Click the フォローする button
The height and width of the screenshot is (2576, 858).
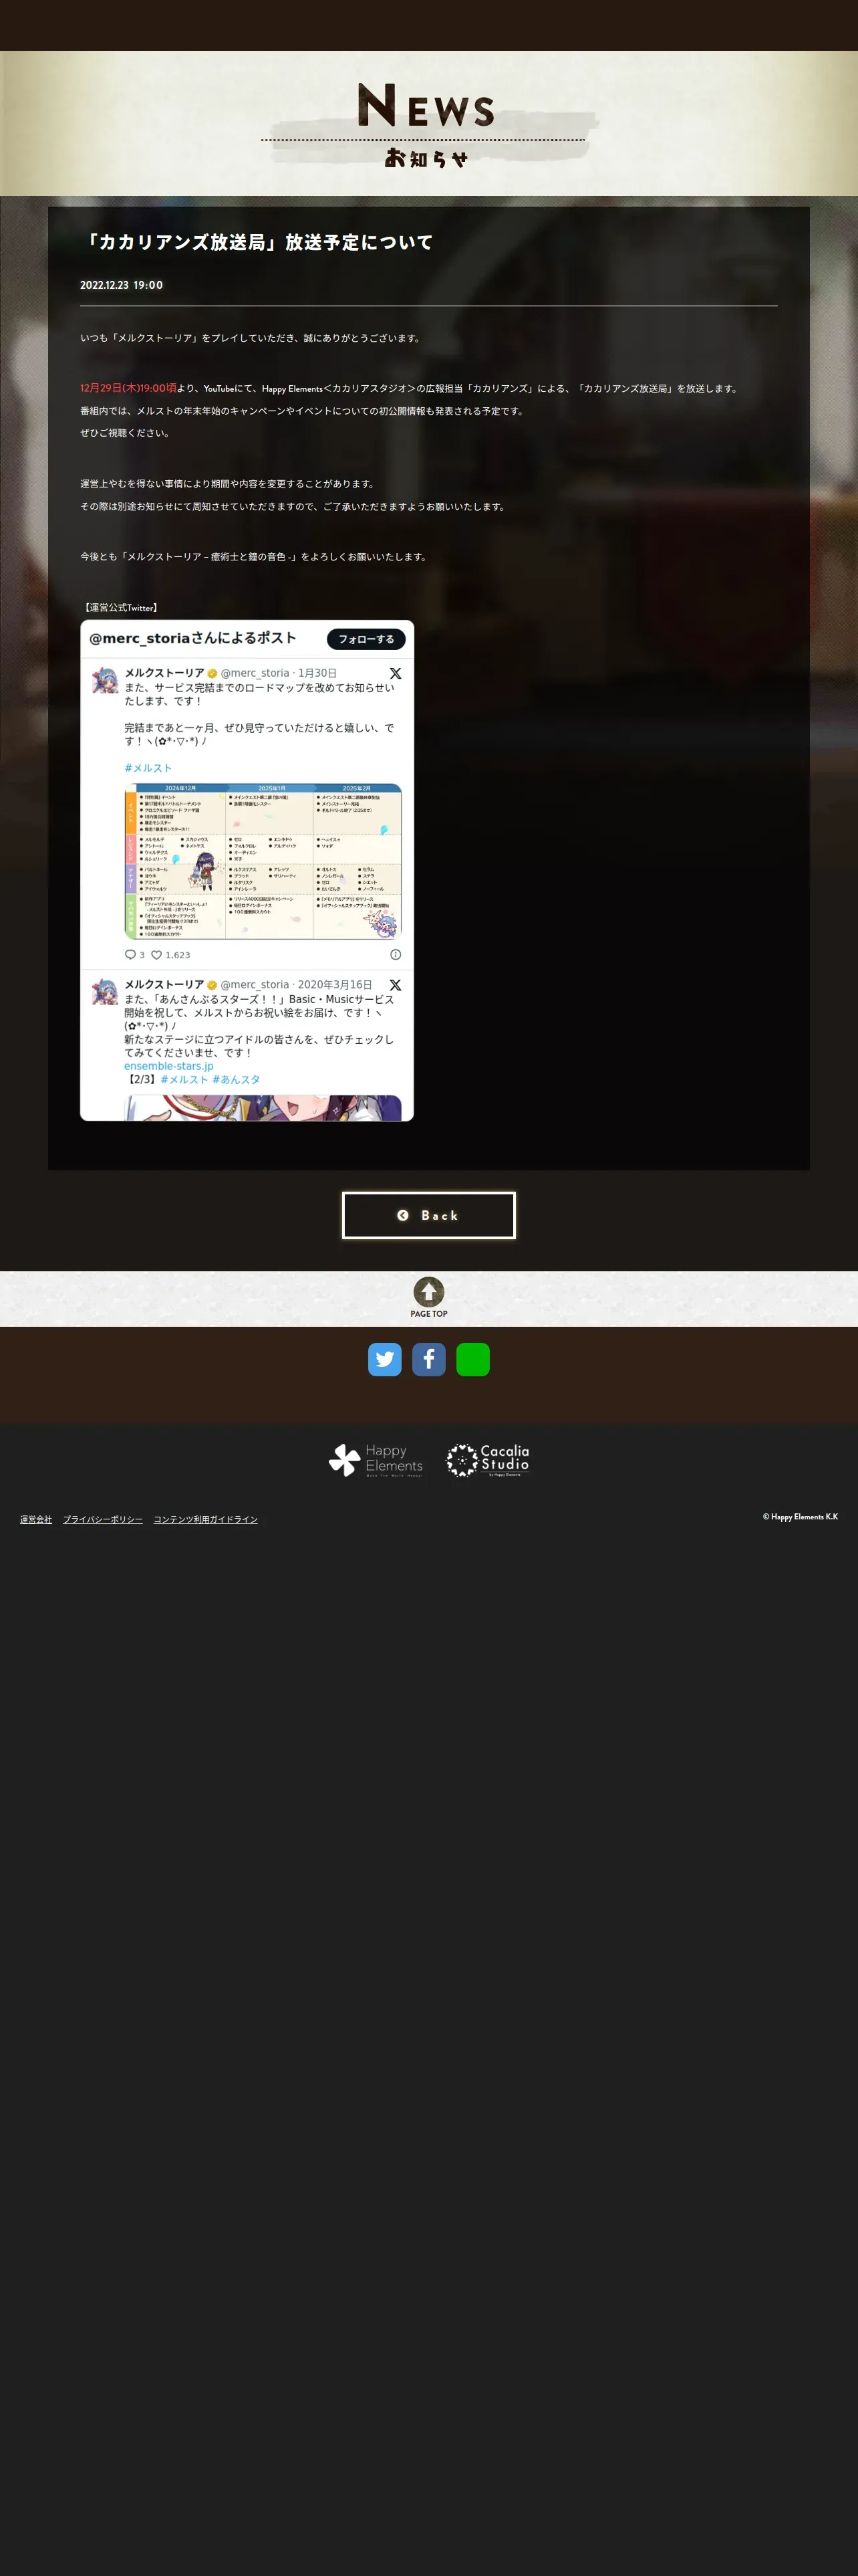click(366, 639)
